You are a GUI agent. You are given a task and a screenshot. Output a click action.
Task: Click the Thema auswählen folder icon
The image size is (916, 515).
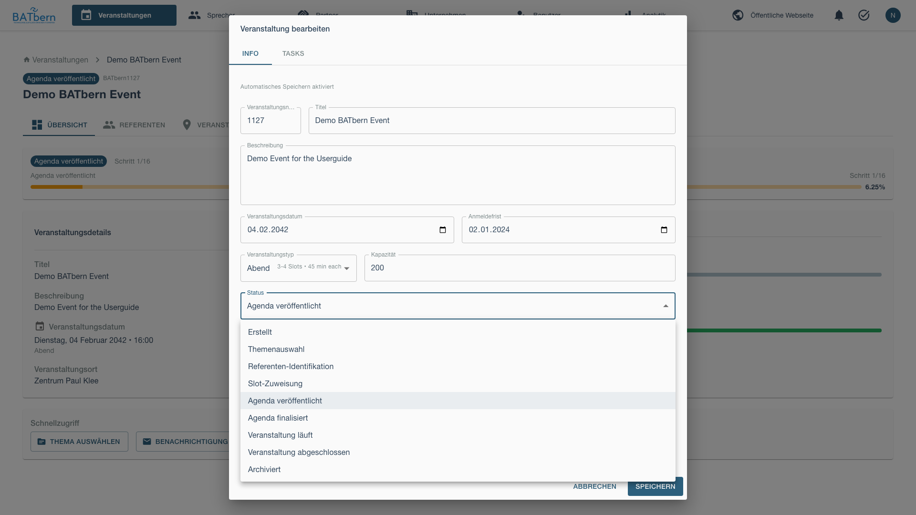tap(42, 442)
